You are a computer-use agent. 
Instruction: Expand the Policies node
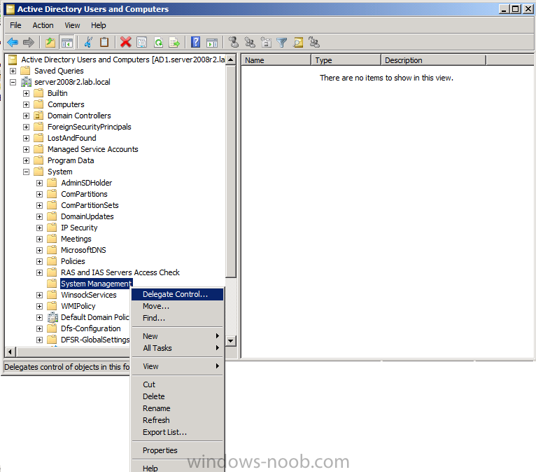coord(40,262)
